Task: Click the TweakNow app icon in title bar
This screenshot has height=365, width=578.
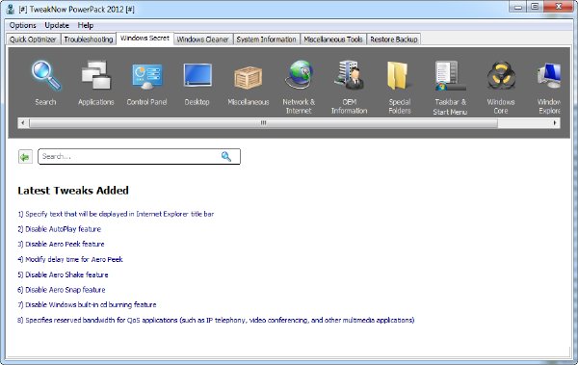Action: 11,9
